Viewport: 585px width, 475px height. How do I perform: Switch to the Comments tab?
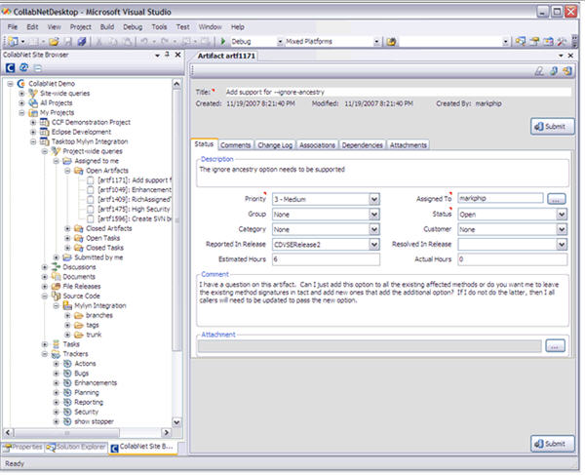(x=235, y=145)
